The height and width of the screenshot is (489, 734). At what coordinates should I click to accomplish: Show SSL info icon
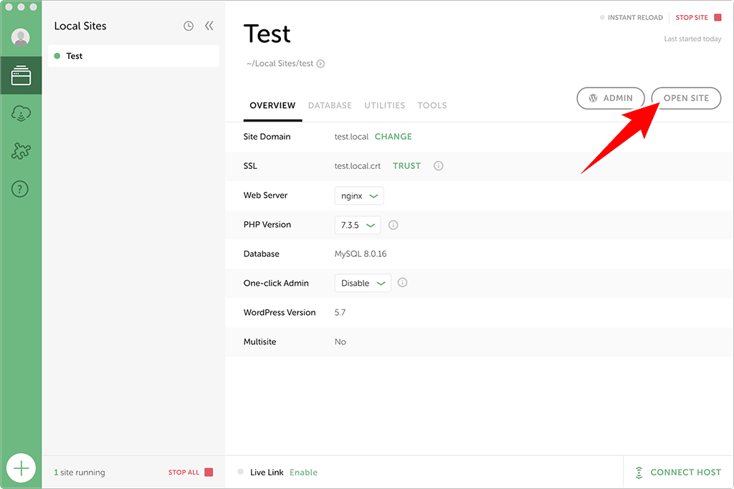(438, 166)
